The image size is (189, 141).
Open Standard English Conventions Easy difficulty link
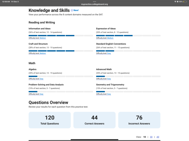pyautogui.click(x=109, y=53)
